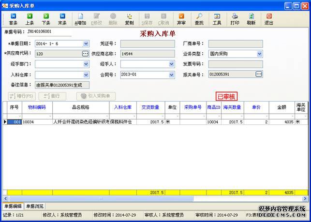Screen dimensions: 311x222
Task: Select the 单据编辑 tab
Action: [x=13, y=207]
